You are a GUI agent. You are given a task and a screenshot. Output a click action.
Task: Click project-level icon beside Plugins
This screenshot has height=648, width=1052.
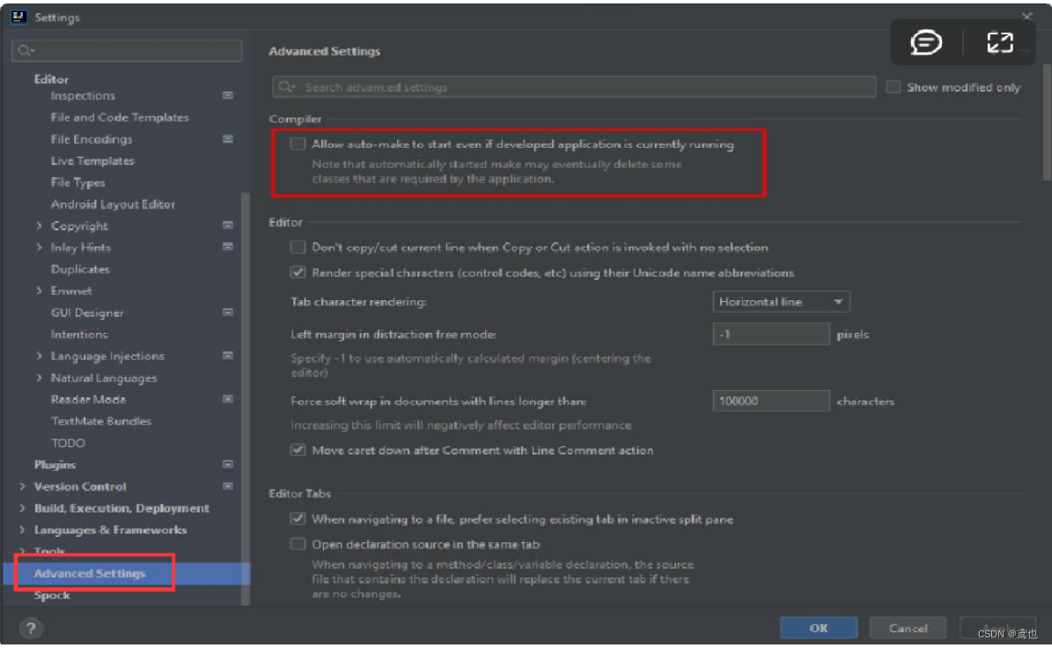point(228,464)
